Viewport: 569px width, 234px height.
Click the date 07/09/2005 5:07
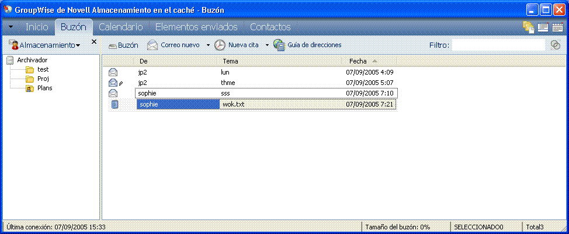[x=370, y=83]
